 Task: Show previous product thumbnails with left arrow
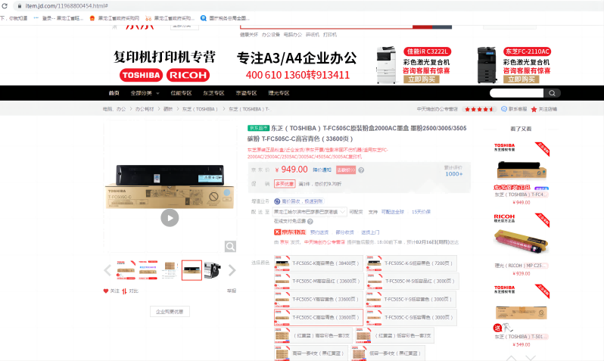(107, 270)
